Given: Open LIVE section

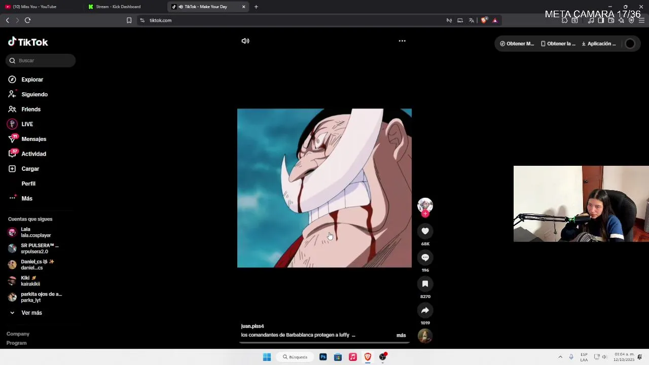Looking at the screenshot, I should (x=27, y=124).
